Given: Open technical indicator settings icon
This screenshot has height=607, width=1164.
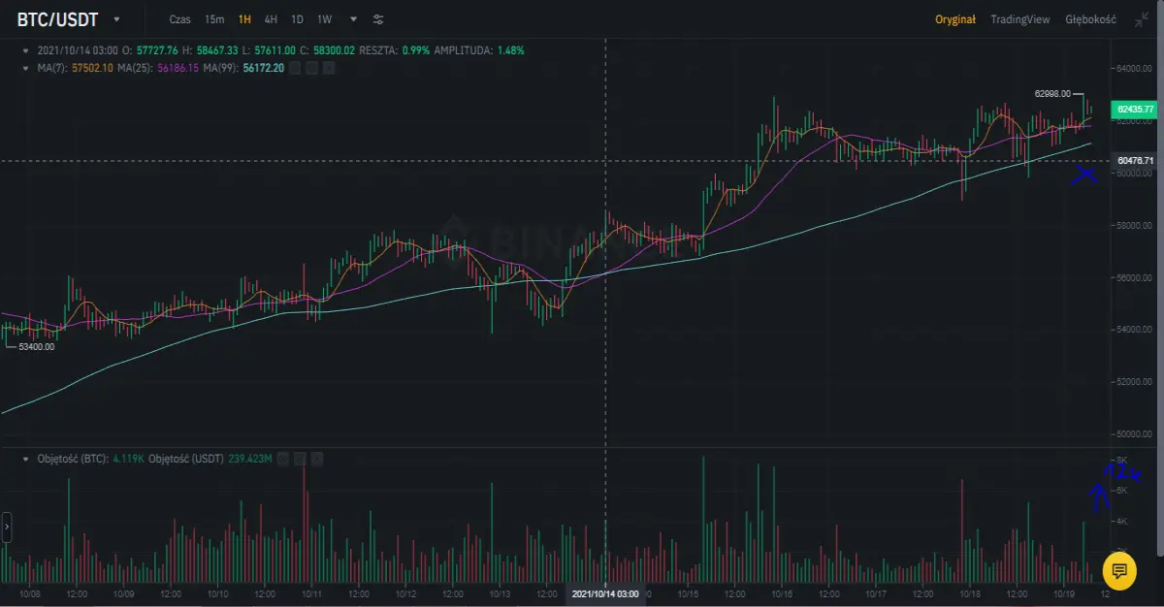Looking at the screenshot, I should 378,19.
